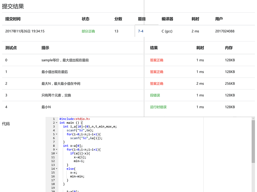257x192 pixels.
Task: Click code line 'min=min;'
Action: (77, 176)
